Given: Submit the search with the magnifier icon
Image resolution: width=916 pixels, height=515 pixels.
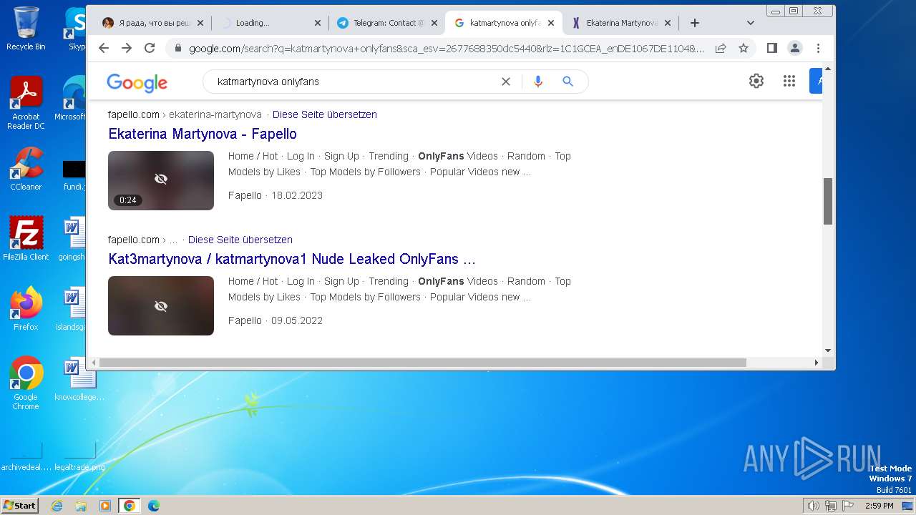Looking at the screenshot, I should pyautogui.click(x=567, y=82).
